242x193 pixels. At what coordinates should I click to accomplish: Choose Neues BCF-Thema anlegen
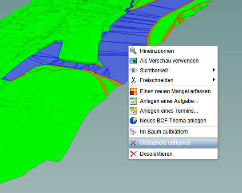coord(173,121)
